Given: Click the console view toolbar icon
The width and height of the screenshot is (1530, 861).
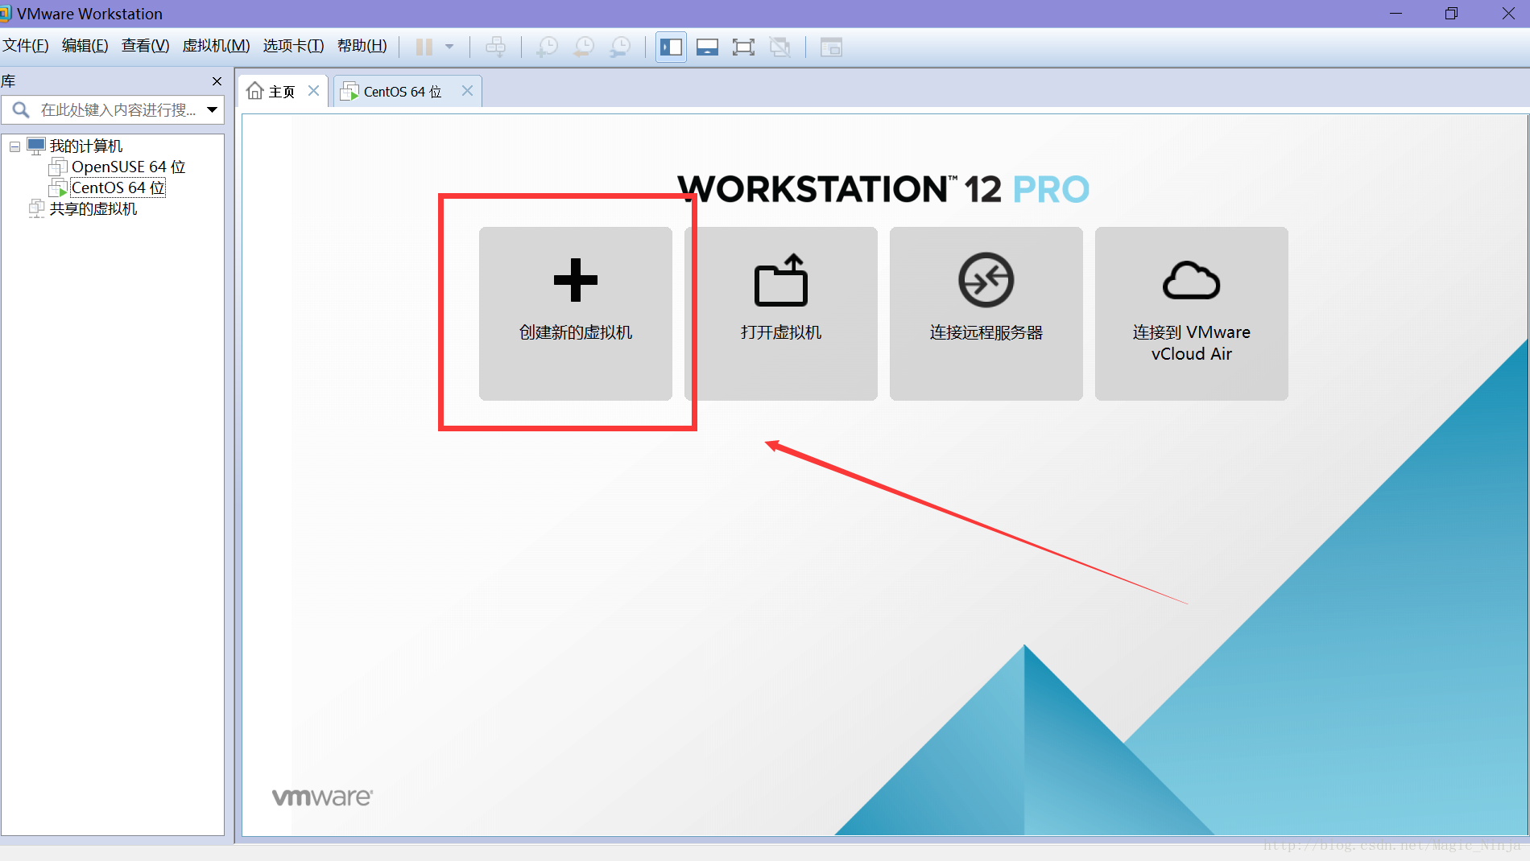Looking at the screenshot, I should (x=831, y=47).
